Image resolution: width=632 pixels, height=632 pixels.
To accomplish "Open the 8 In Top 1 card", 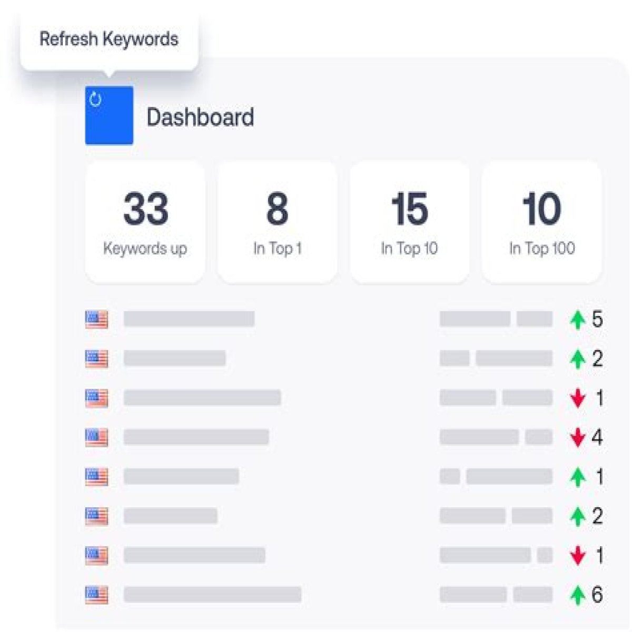I will [277, 222].
